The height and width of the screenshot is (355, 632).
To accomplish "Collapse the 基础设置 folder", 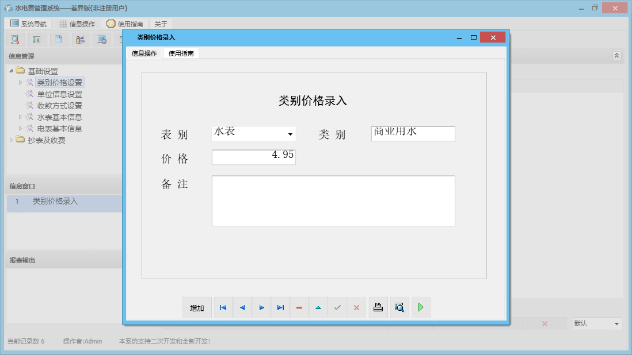I will point(12,71).
